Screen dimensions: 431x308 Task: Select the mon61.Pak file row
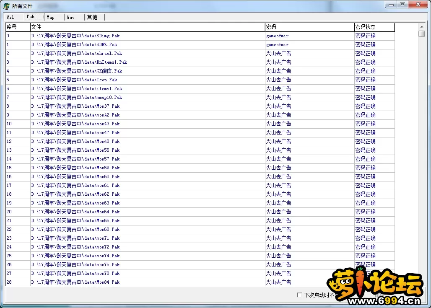tap(200, 185)
